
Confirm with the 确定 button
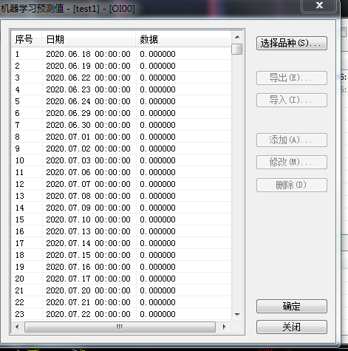(292, 307)
